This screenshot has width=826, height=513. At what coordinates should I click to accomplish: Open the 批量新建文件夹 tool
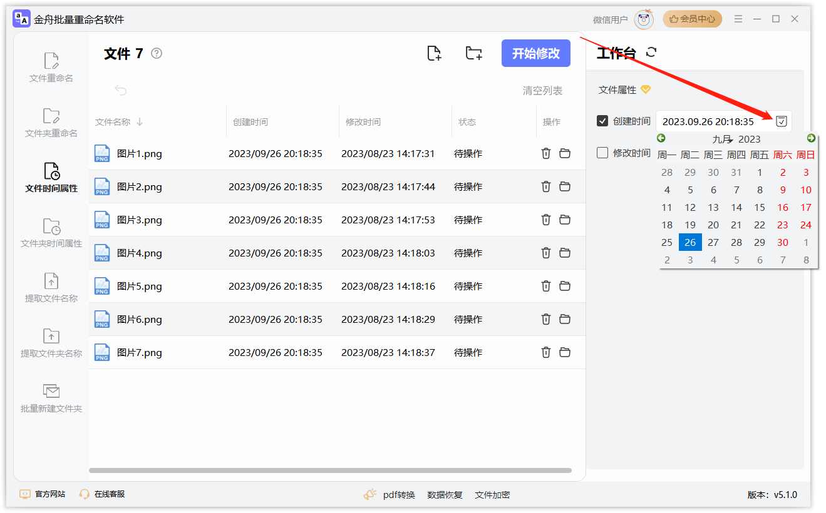(50, 400)
